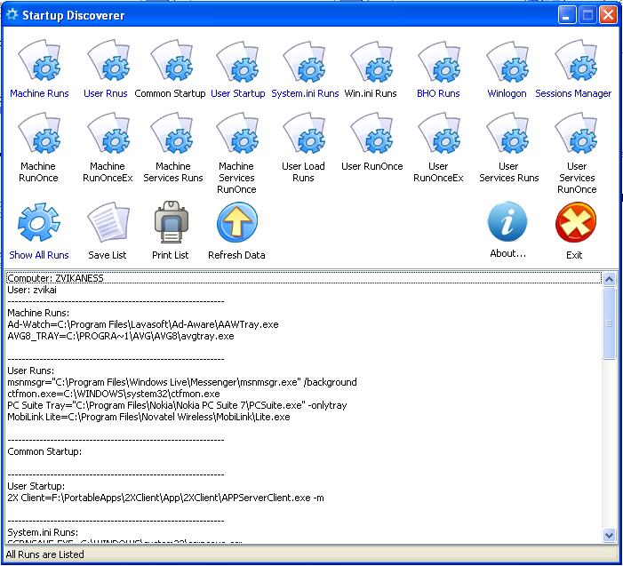Open Machine Services RunOnce
Viewport: 623px width, 566px height.
point(237,133)
